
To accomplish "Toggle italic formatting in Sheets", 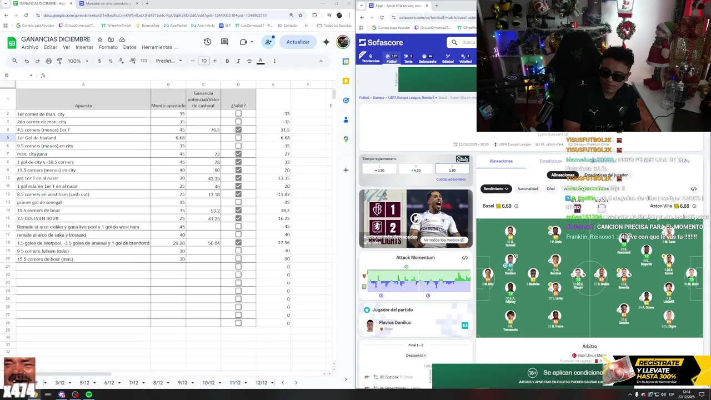I will tap(238, 61).
